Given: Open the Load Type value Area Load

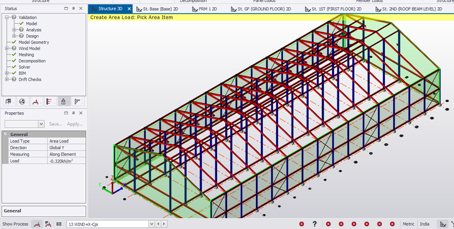Looking at the screenshot, I should (66, 141).
